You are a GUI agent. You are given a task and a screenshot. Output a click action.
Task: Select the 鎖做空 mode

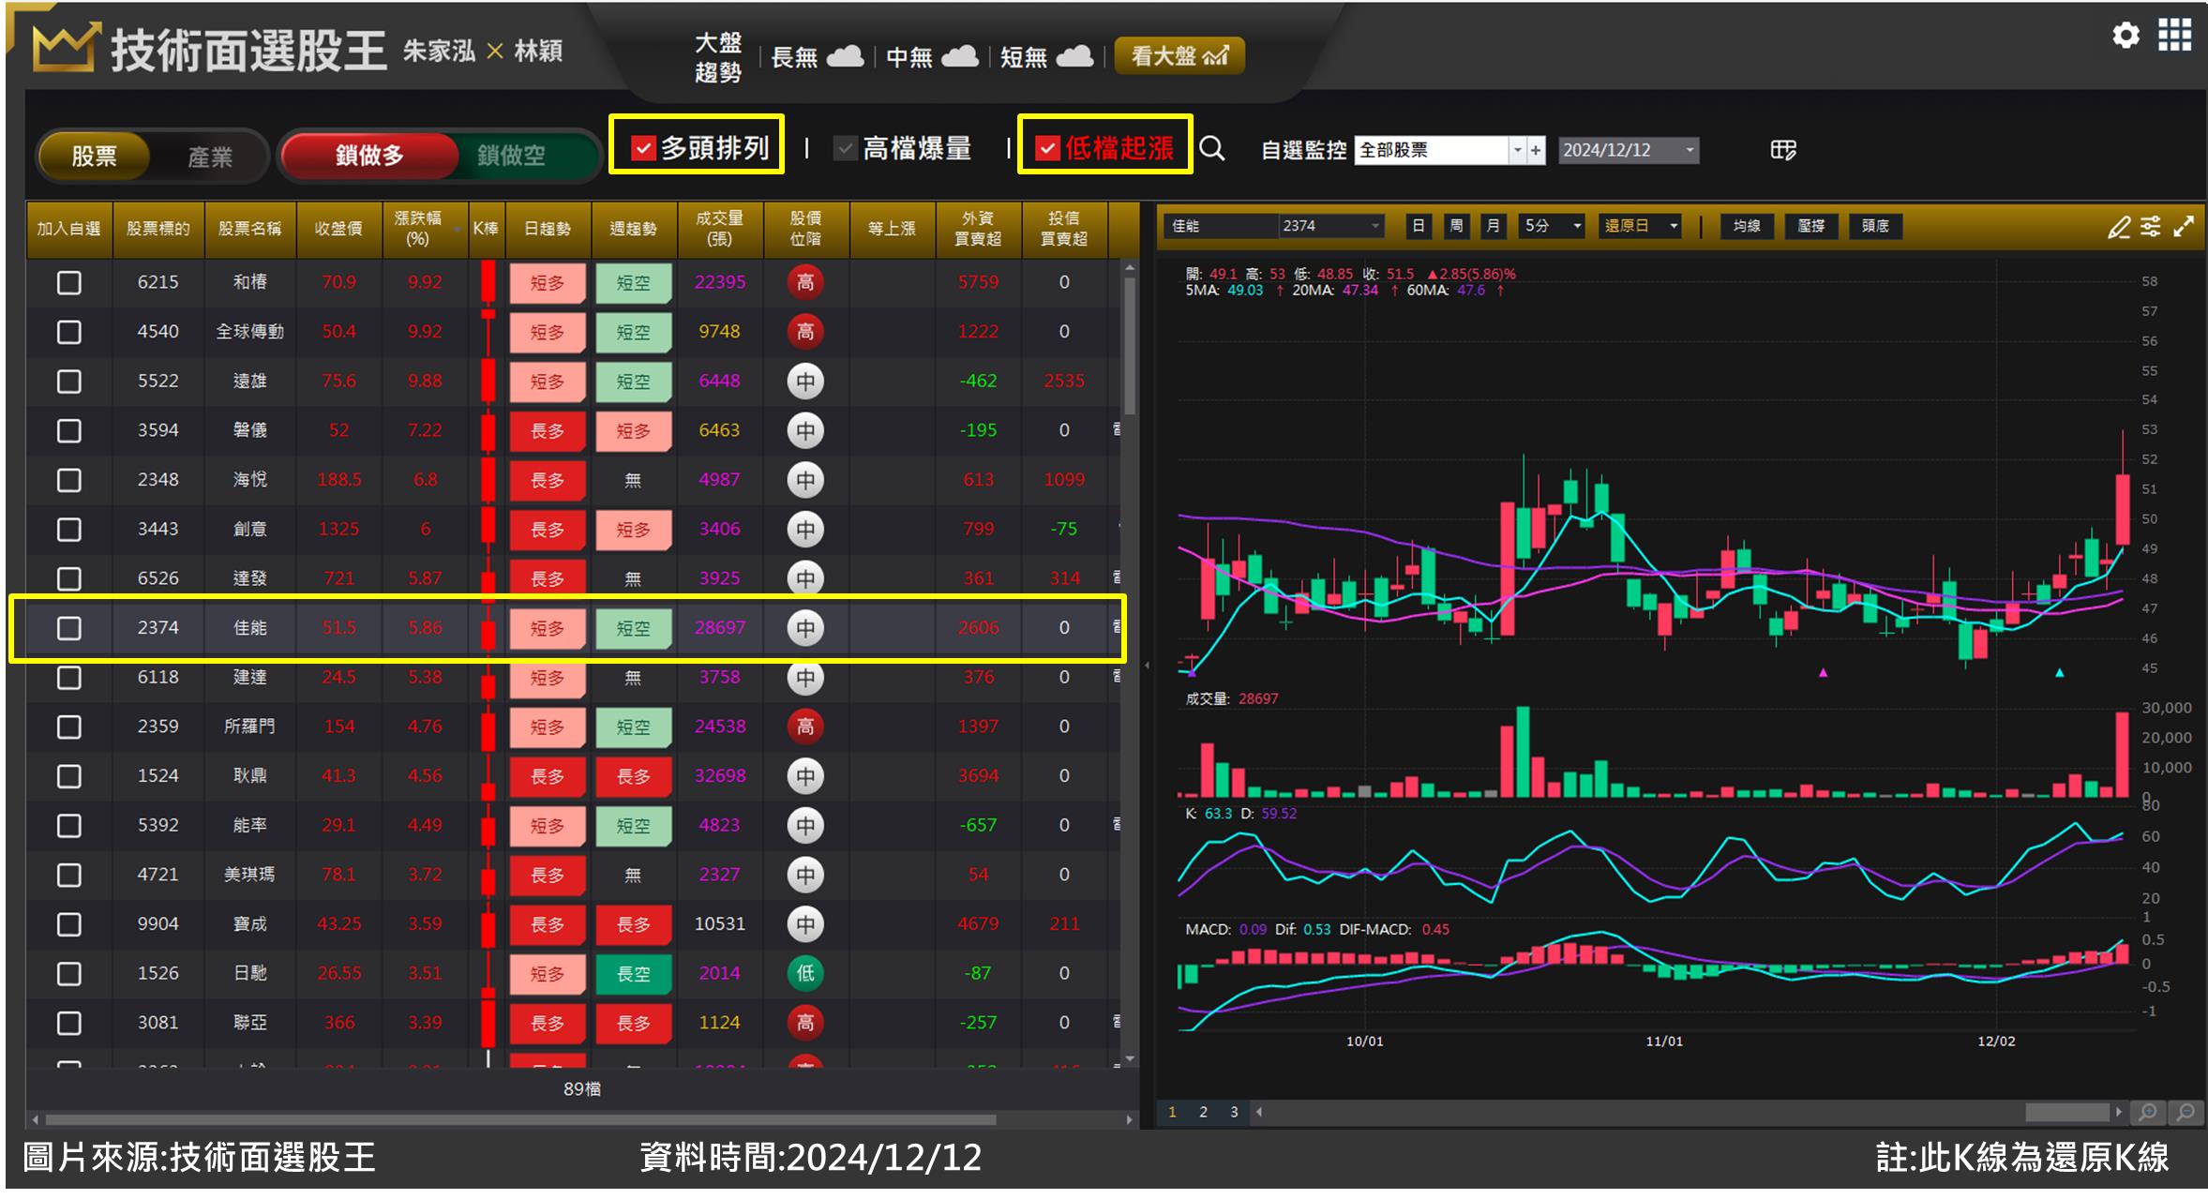pos(512,155)
